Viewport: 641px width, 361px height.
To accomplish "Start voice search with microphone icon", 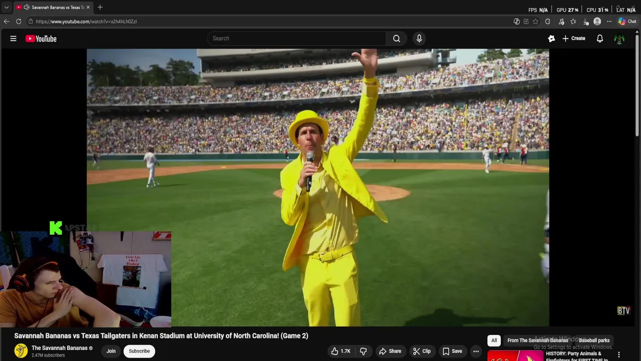I will coord(419,38).
